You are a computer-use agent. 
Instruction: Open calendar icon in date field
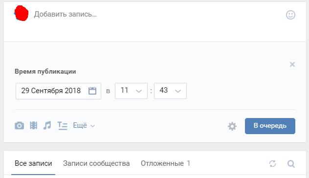tap(92, 91)
